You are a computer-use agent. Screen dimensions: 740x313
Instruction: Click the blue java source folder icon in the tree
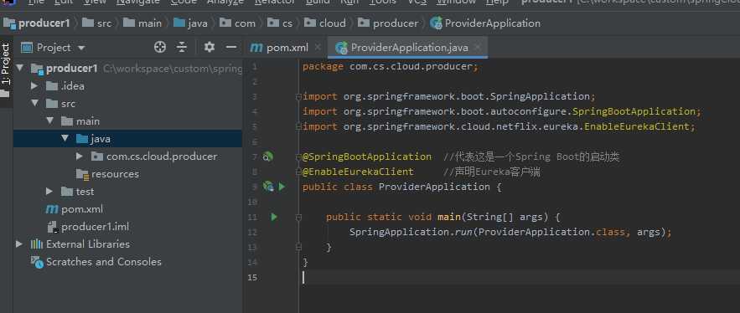82,139
